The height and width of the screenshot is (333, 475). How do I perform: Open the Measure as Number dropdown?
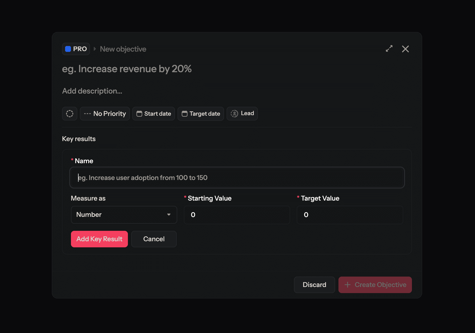(x=124, y=215)
